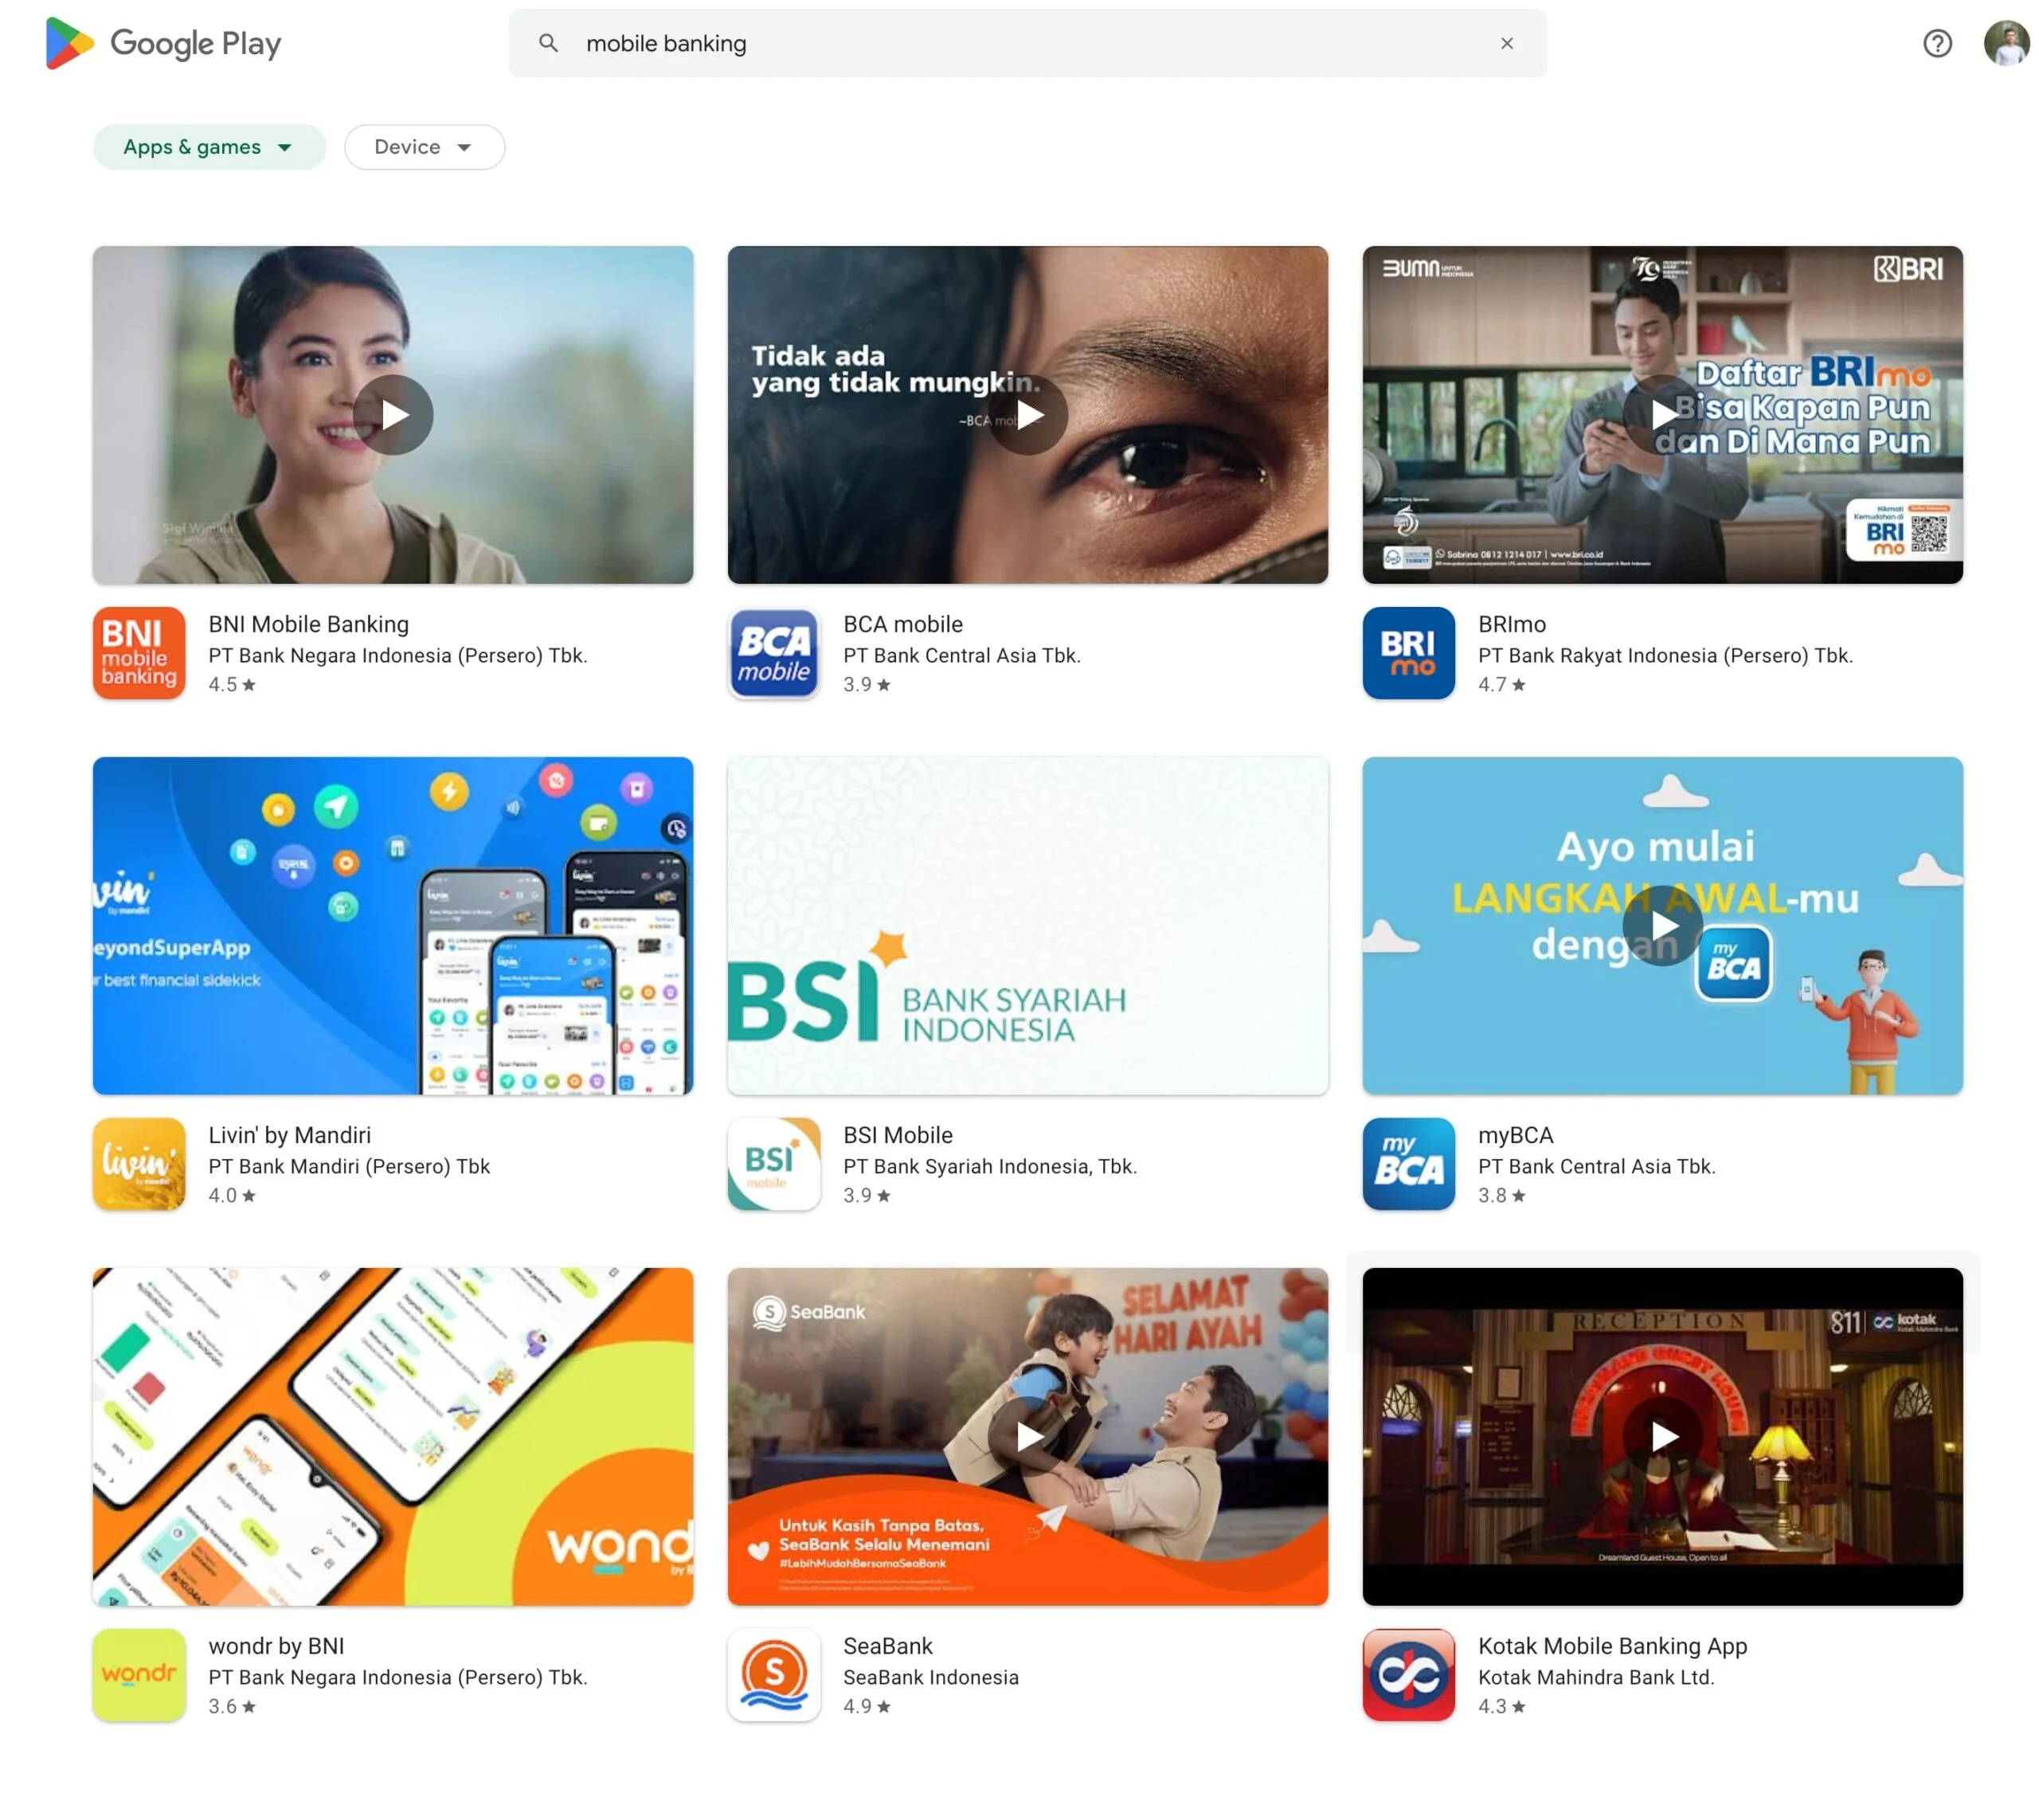Select the BSI Mobile app icon
The height and width of the screenshot is (1820, 2039).
[x=773, y=1164]
